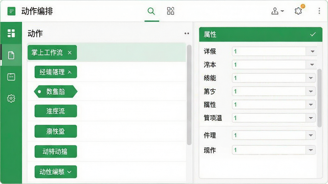328x184 pixels.
Task: Open the calendar card icon in sidebar
Action: 11,77
